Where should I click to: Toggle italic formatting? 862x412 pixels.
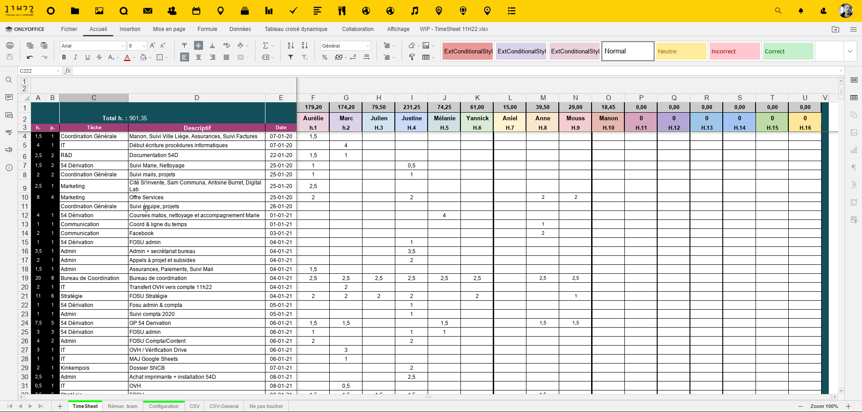click(75, 57)
